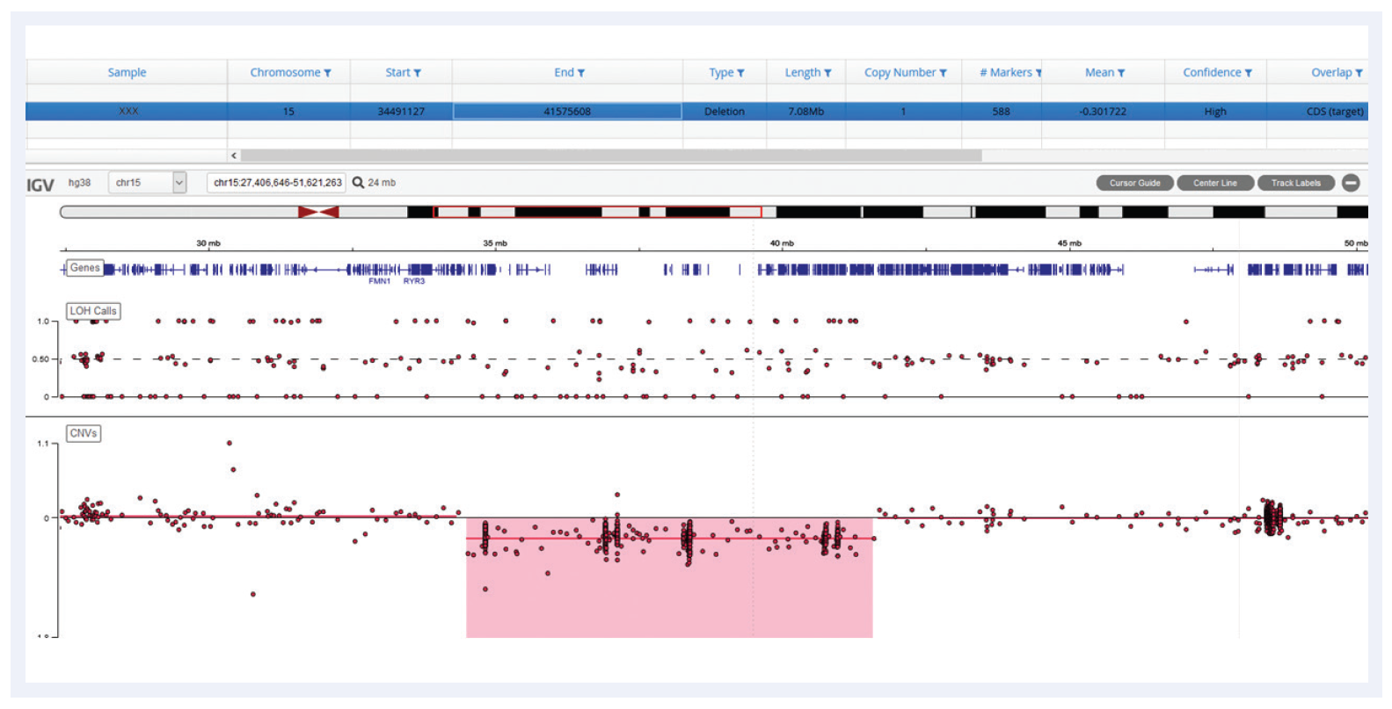This screenshot has height=709, width=1392.
Task: Click the Mean column filter icon
Action: tap(1121, 73)
